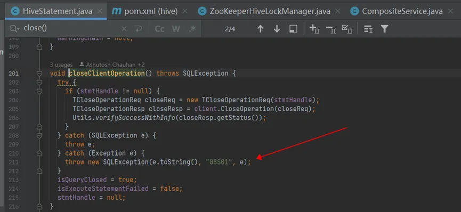Add selection for next occurrence icon
The width and height of the screenshot is (461, 212).
(x=314, y=29)
